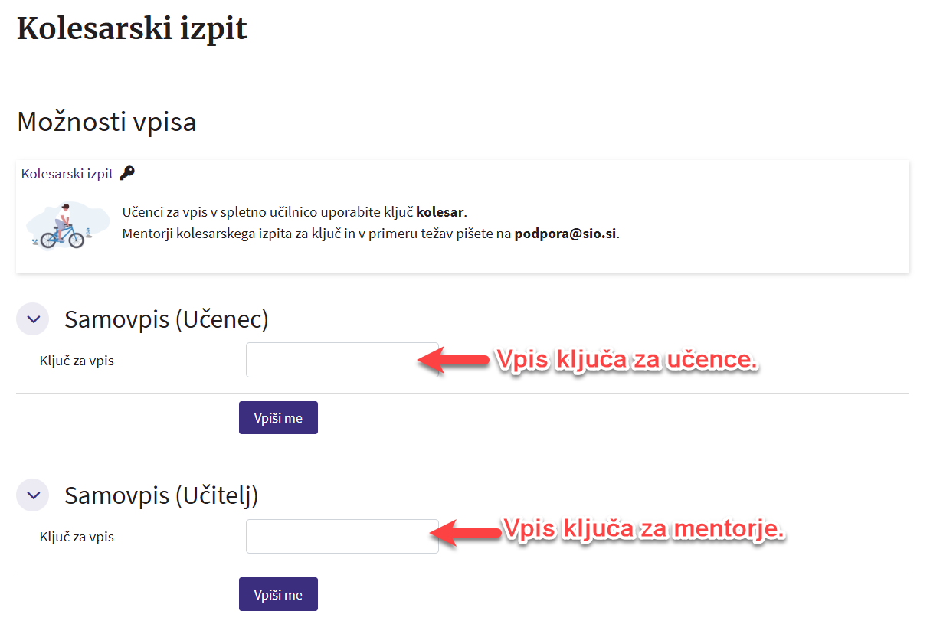Image resolution: width=930 pixels, height=634 pixels.
Task: Click the Ključ za vpis label for Učitelj
Action: [77, 537]
